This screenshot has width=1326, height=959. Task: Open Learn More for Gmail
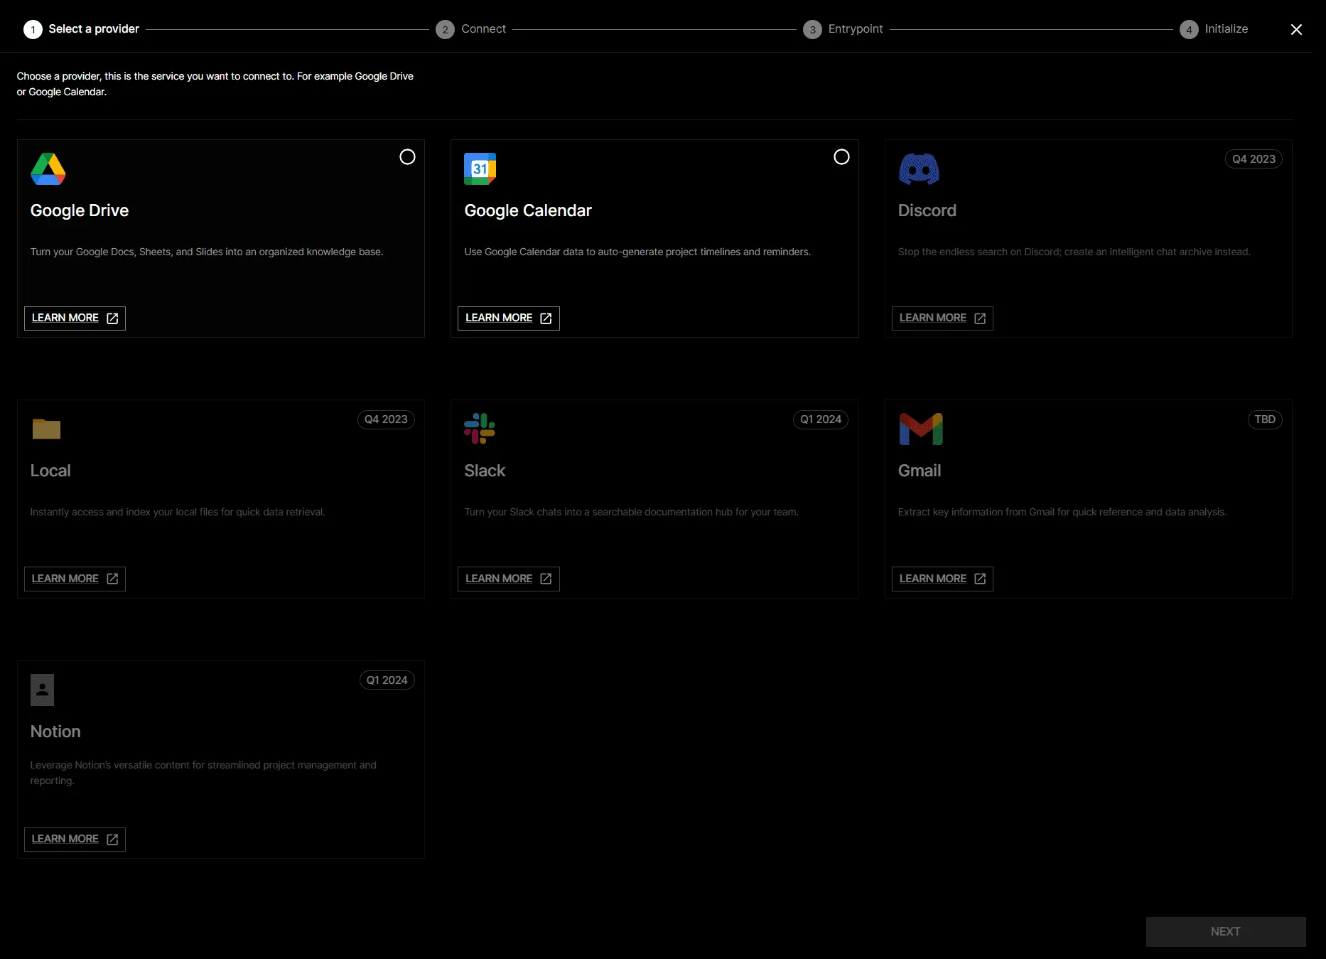click(942, 579)
